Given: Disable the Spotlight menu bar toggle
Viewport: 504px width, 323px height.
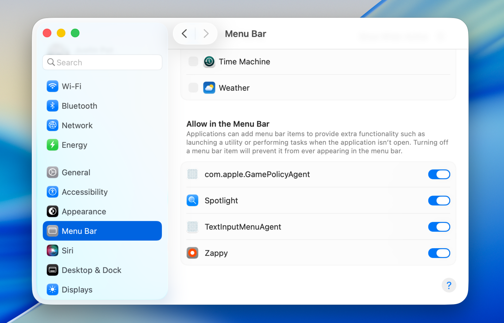Looking at the screenshot, I should [439, 201].
